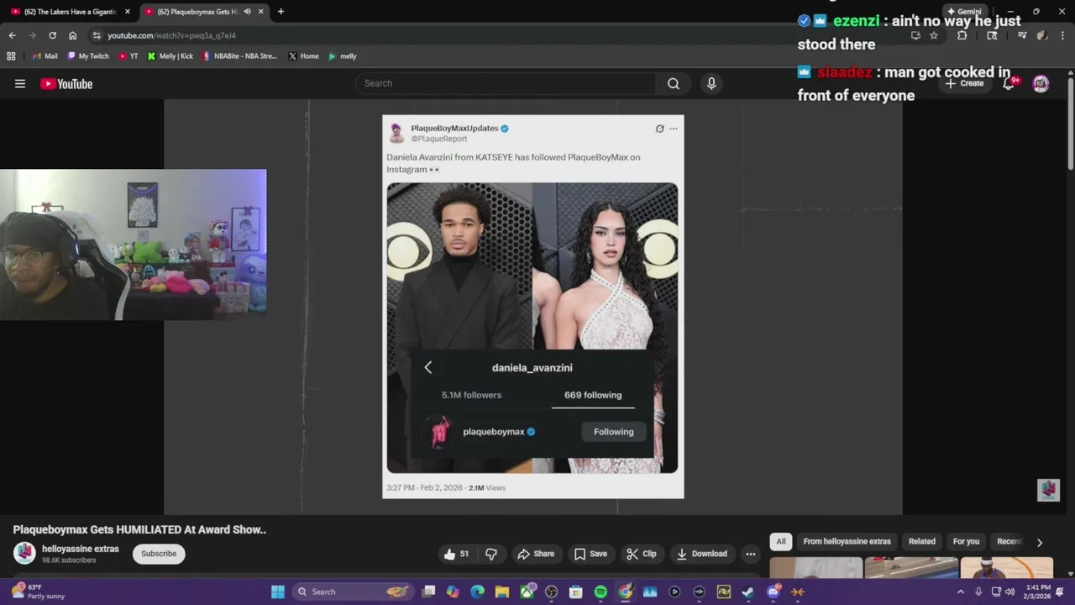
Task: Open helloyassine extras channel avatar
Action: coord(24,553)
